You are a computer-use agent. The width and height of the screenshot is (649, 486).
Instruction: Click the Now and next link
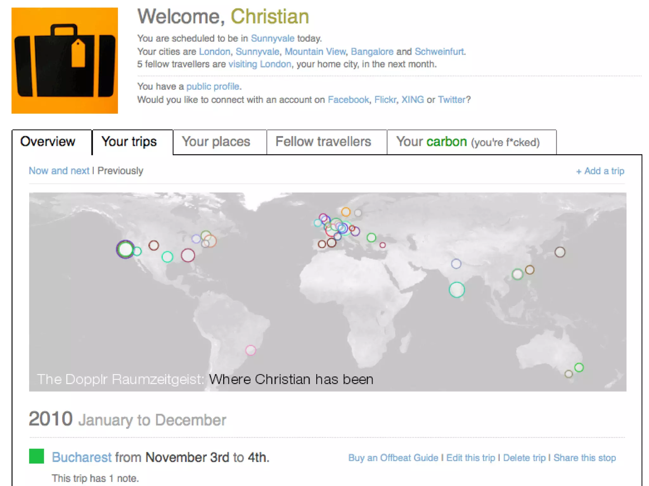59,171
